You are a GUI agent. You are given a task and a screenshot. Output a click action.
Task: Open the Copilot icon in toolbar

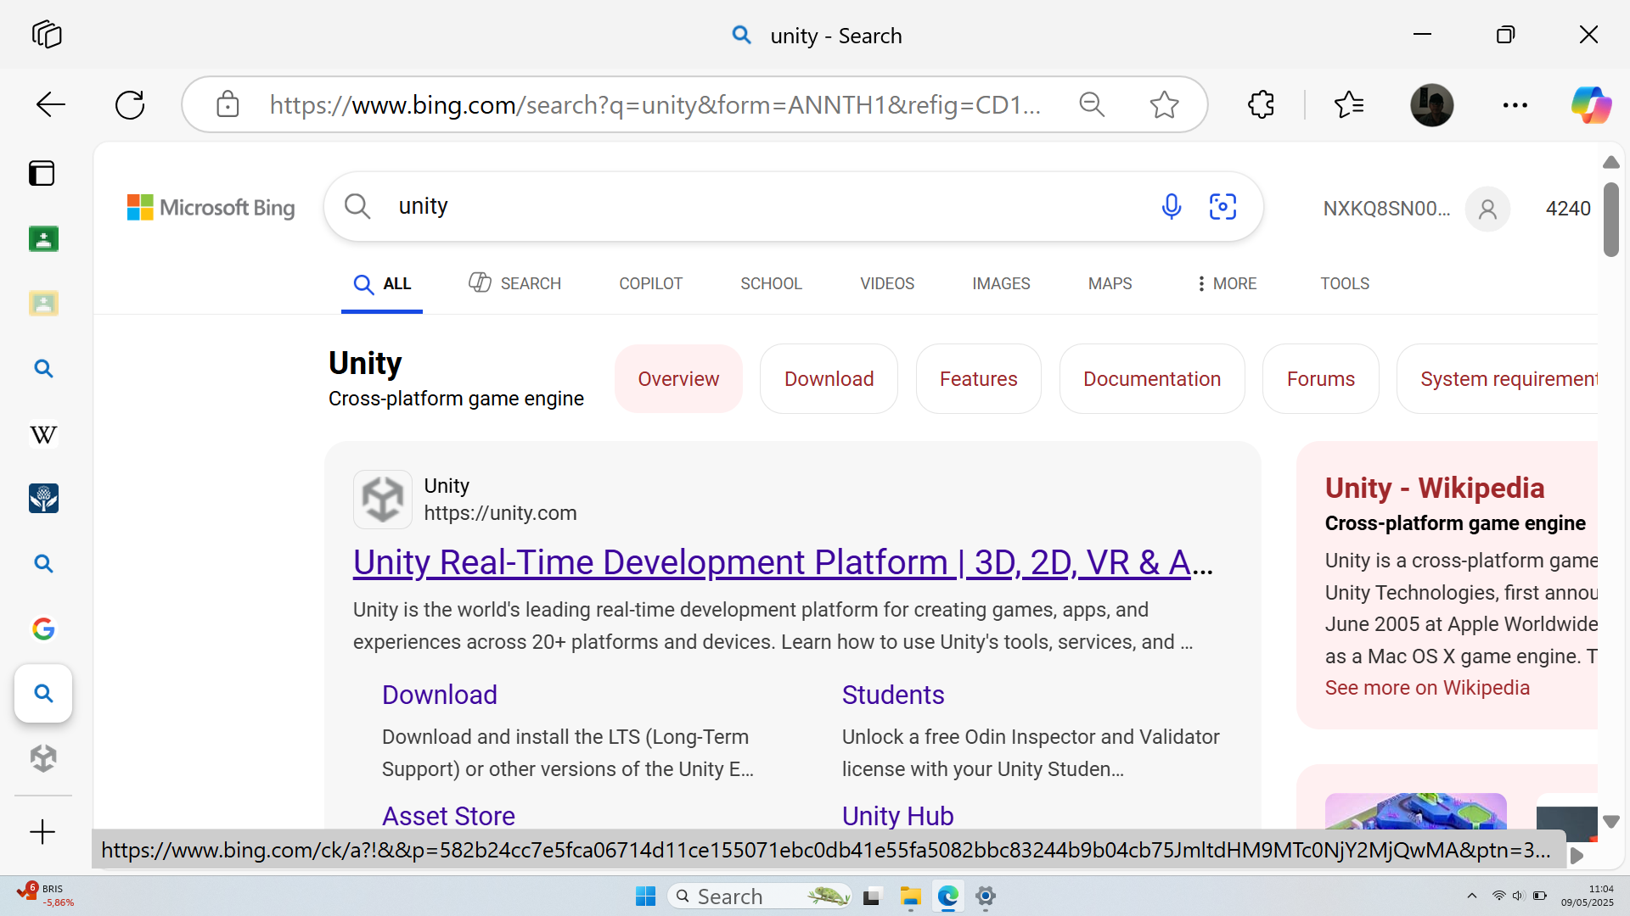coord(1590,105)
